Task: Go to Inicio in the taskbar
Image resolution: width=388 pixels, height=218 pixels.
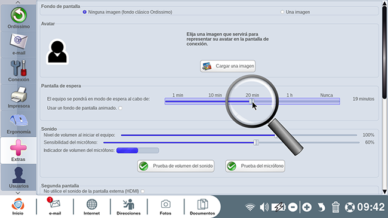Action: (18, 207)
